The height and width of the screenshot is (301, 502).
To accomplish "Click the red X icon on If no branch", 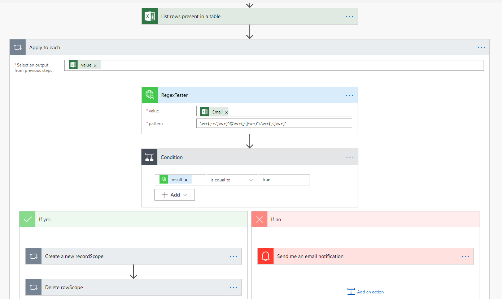I will click(259, 219).
